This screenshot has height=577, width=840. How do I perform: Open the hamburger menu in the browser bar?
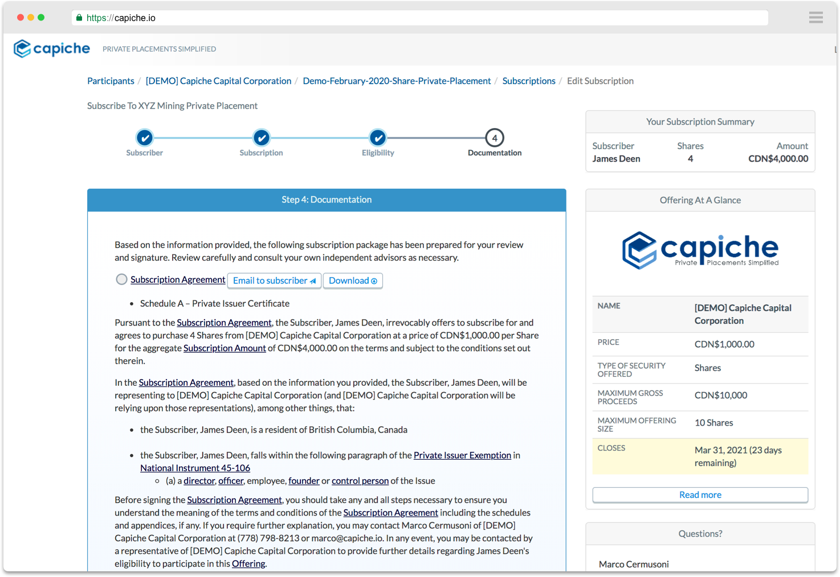tap(815, 18)
